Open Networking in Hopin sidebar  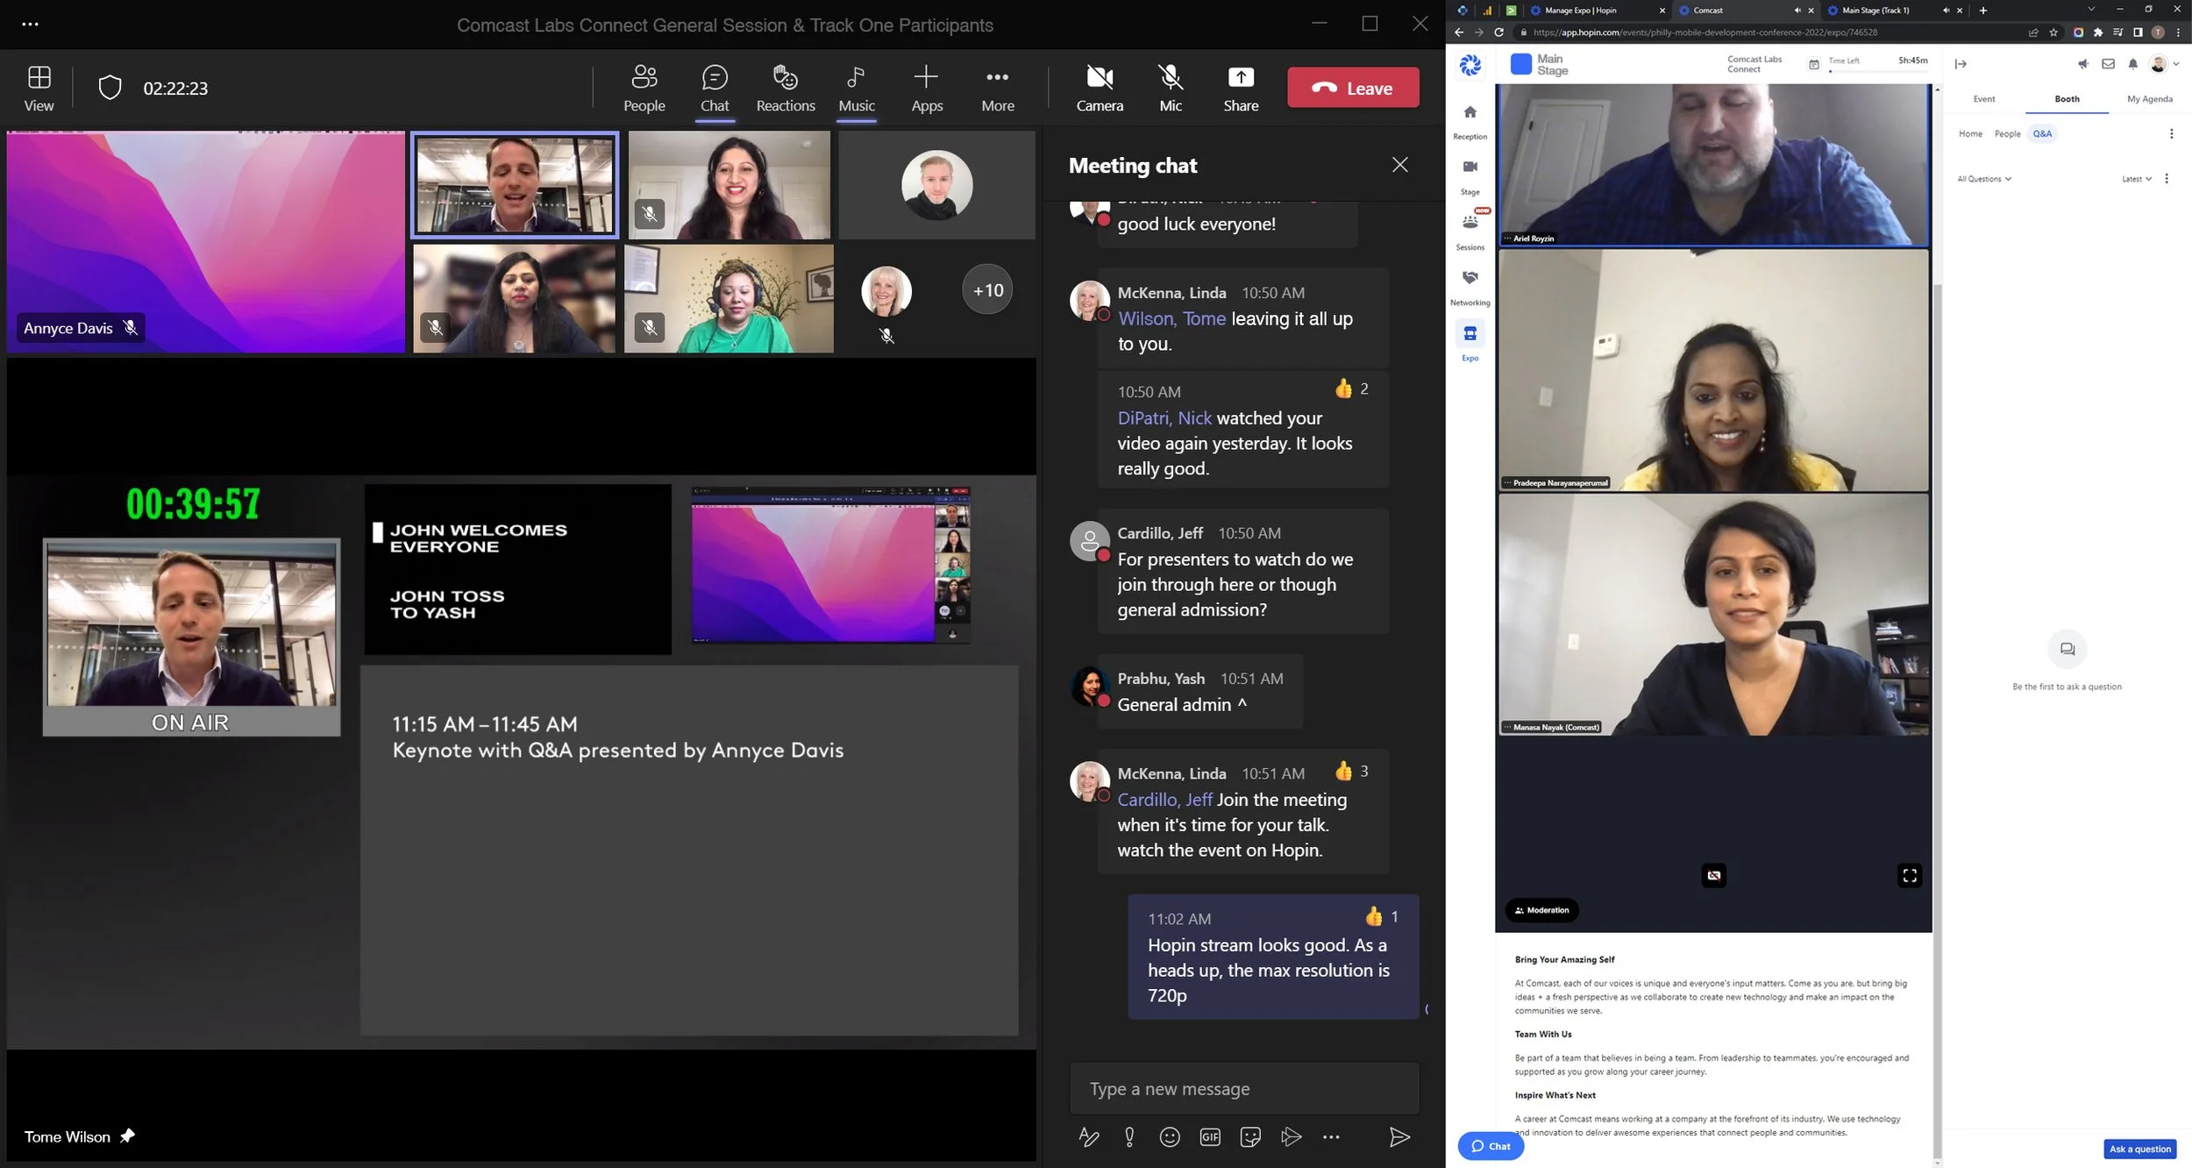1470,287
